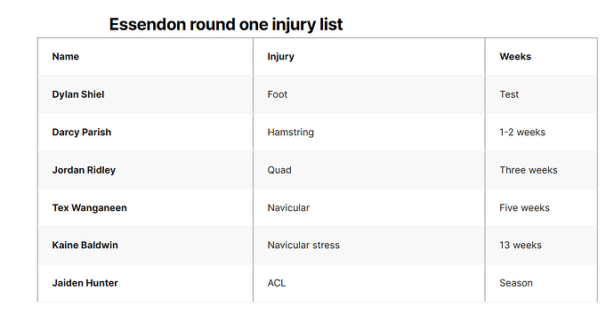Image resolution: width=614 pixels, height=323 pixels.
Task: Select the Foot injury cell
Action: coord(369,94)
